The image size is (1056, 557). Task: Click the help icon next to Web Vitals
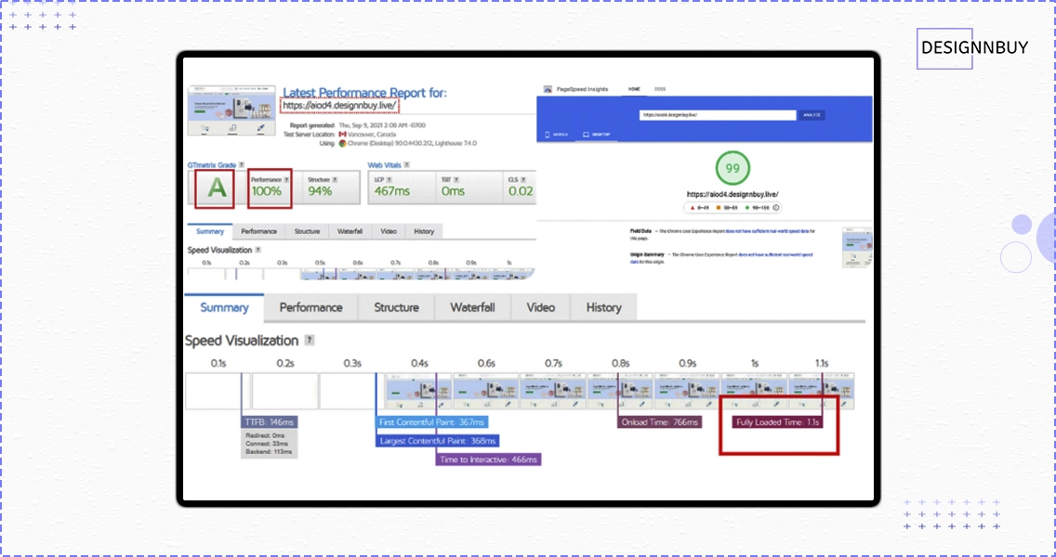406,165
